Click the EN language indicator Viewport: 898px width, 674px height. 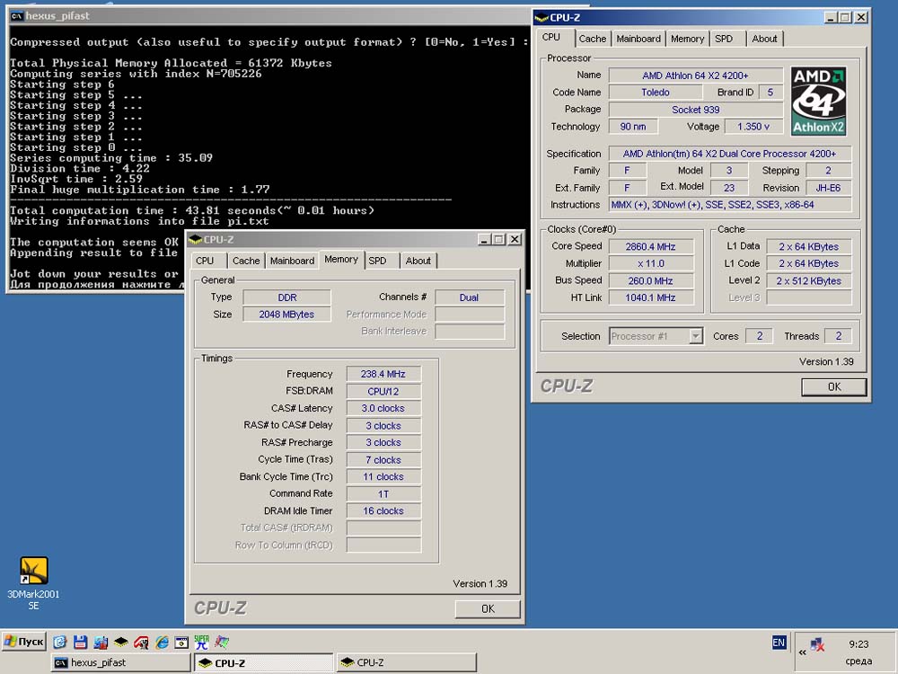[x=779, y=643]
